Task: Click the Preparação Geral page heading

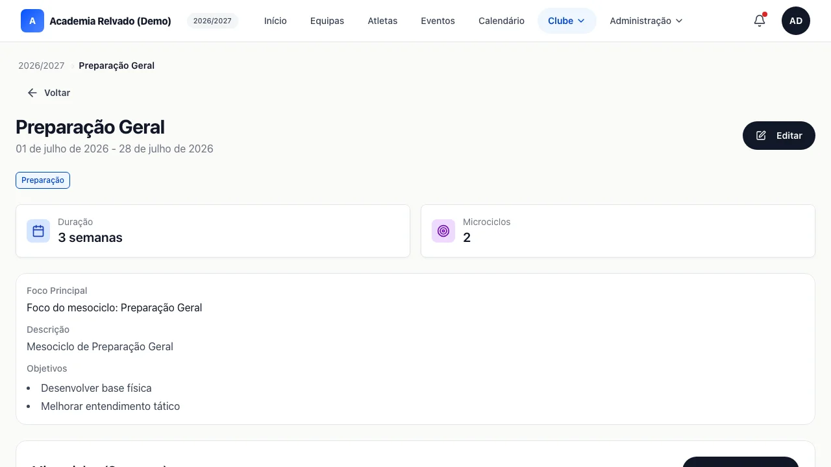Action: pos(90,126)
